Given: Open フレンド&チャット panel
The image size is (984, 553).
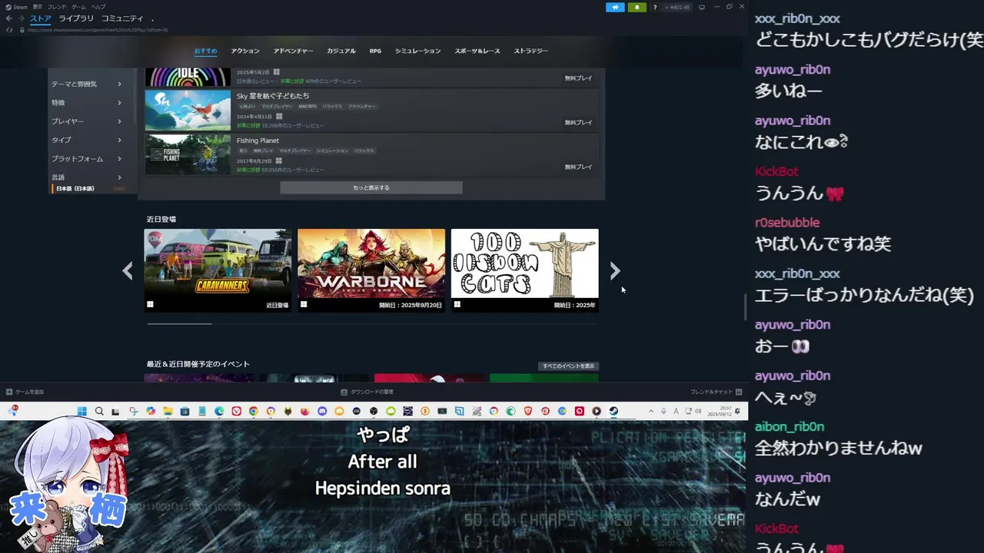Looking at the screenshot, I should (716, 392).
